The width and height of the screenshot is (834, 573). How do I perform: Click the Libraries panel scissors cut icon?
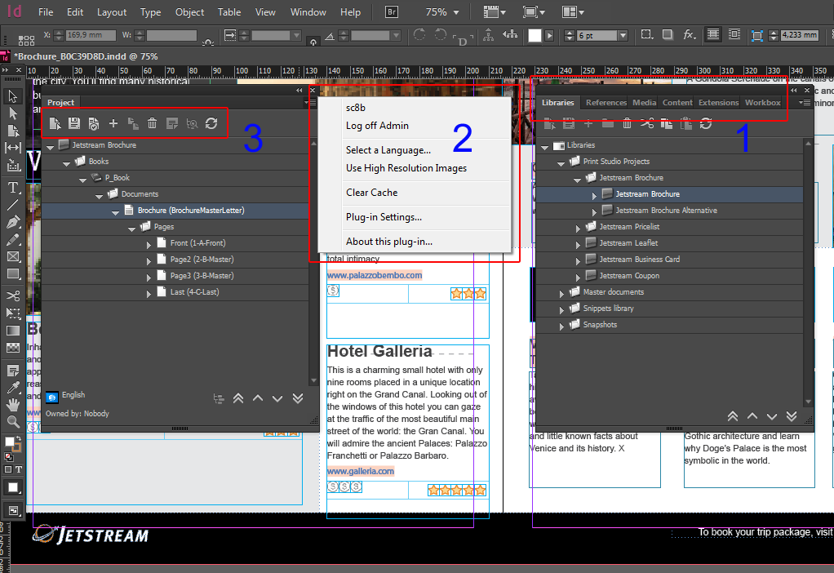pos(647,123)
